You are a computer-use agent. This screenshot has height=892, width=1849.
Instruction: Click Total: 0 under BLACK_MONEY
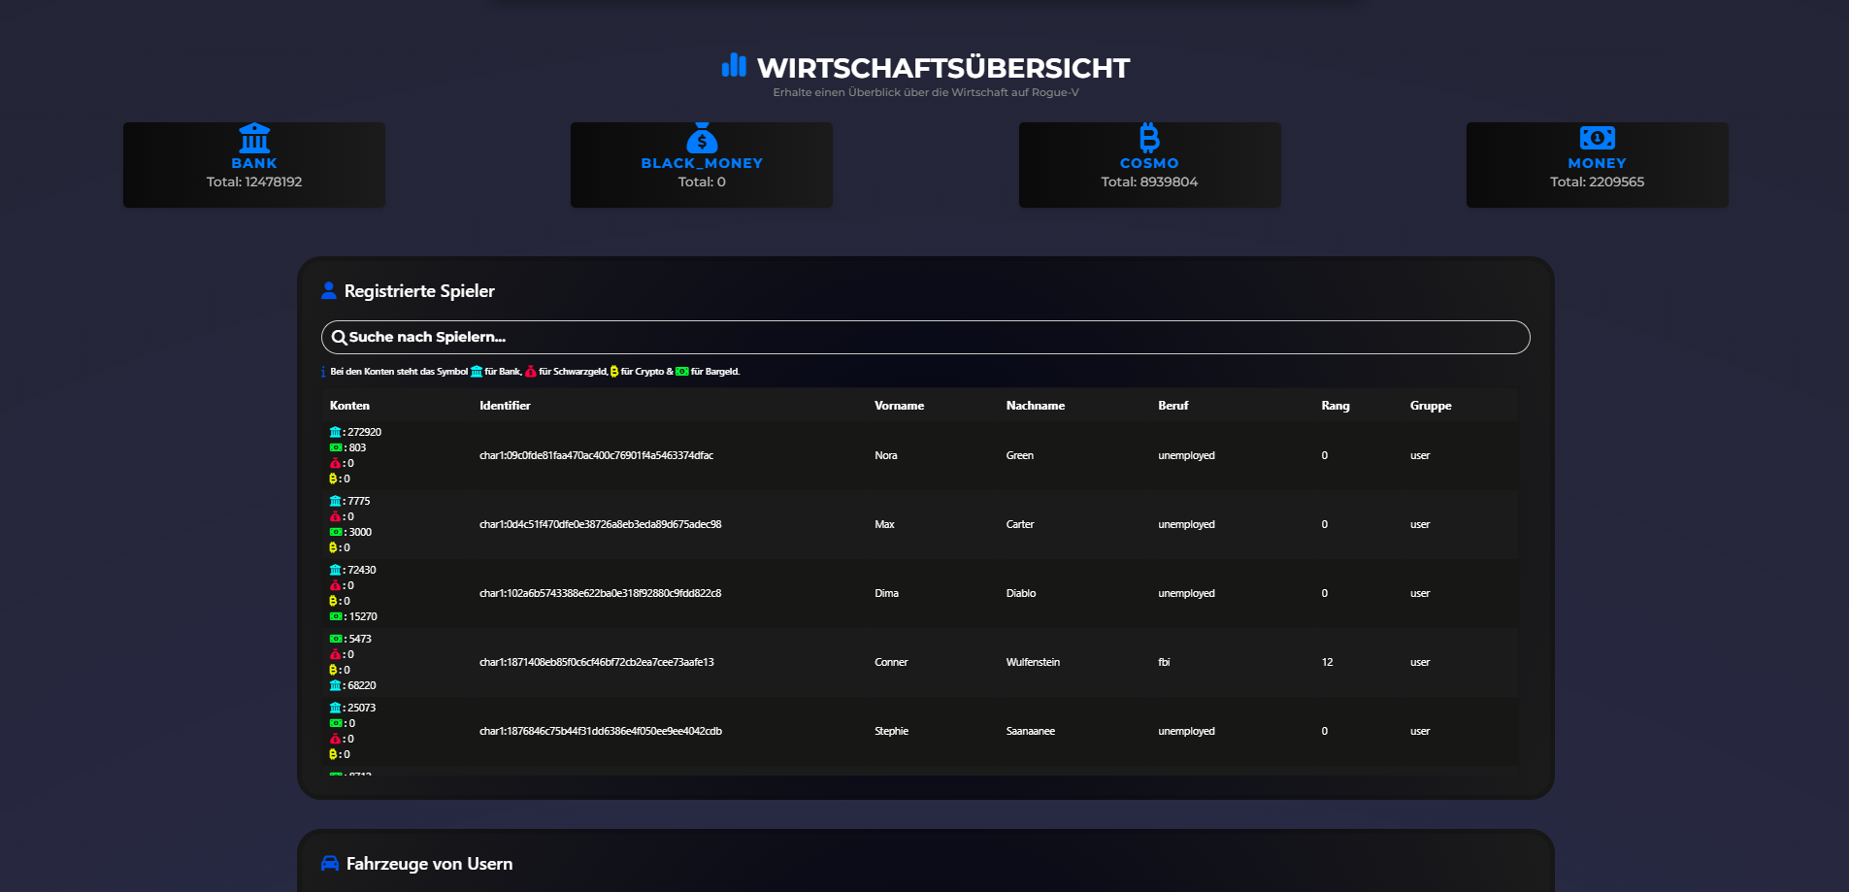click(702, 182)
